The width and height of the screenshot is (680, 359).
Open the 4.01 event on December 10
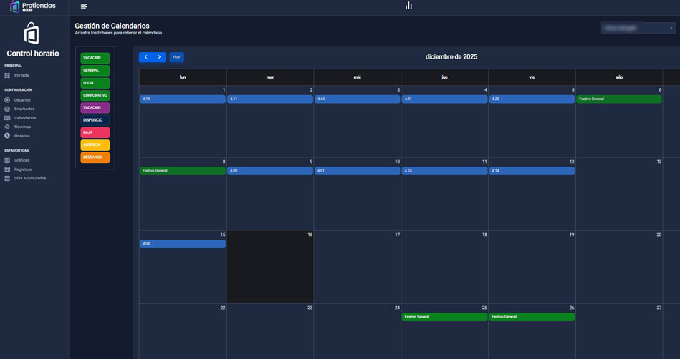(358, 171)
